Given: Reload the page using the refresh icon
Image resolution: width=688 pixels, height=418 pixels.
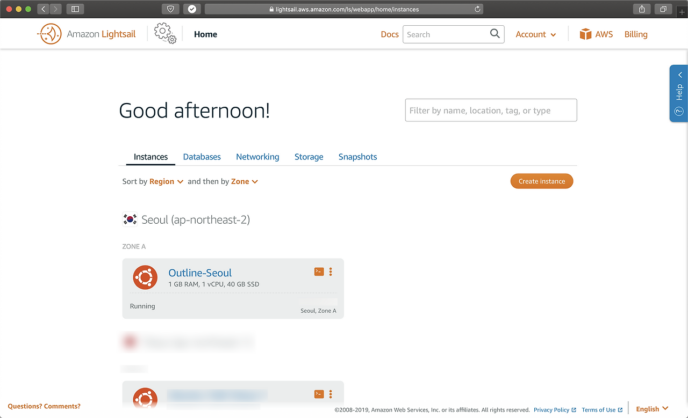Looking at the screenshot, I should pyautogui.click(x=477, y=9).
